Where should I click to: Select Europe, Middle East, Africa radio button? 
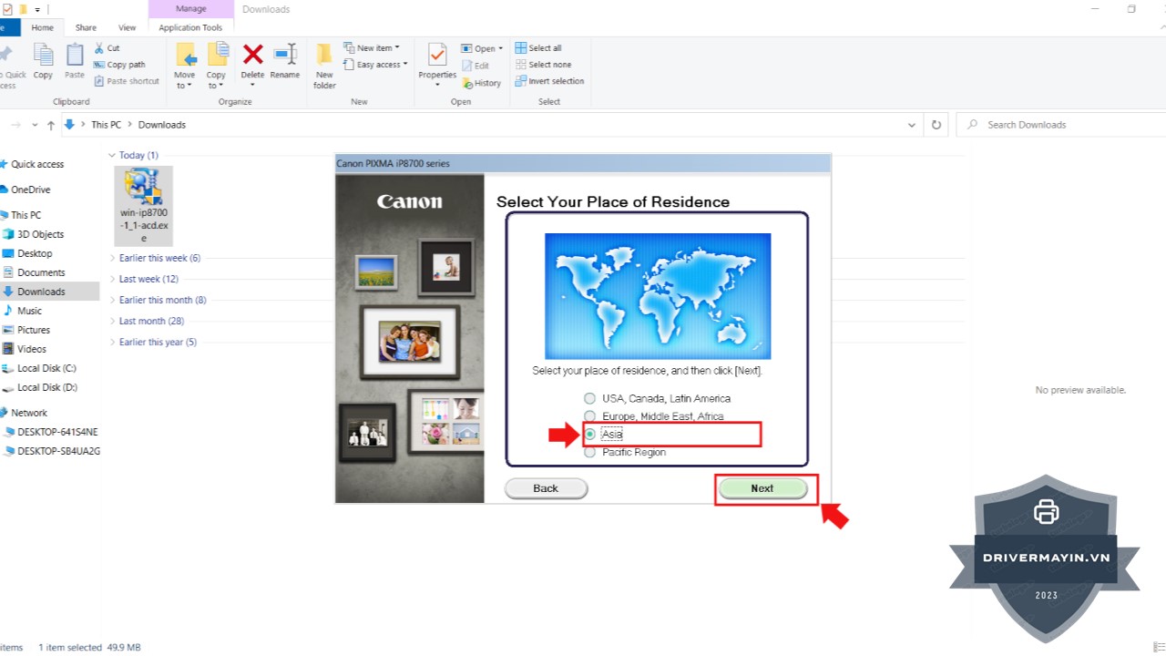[x=590, y=416]
